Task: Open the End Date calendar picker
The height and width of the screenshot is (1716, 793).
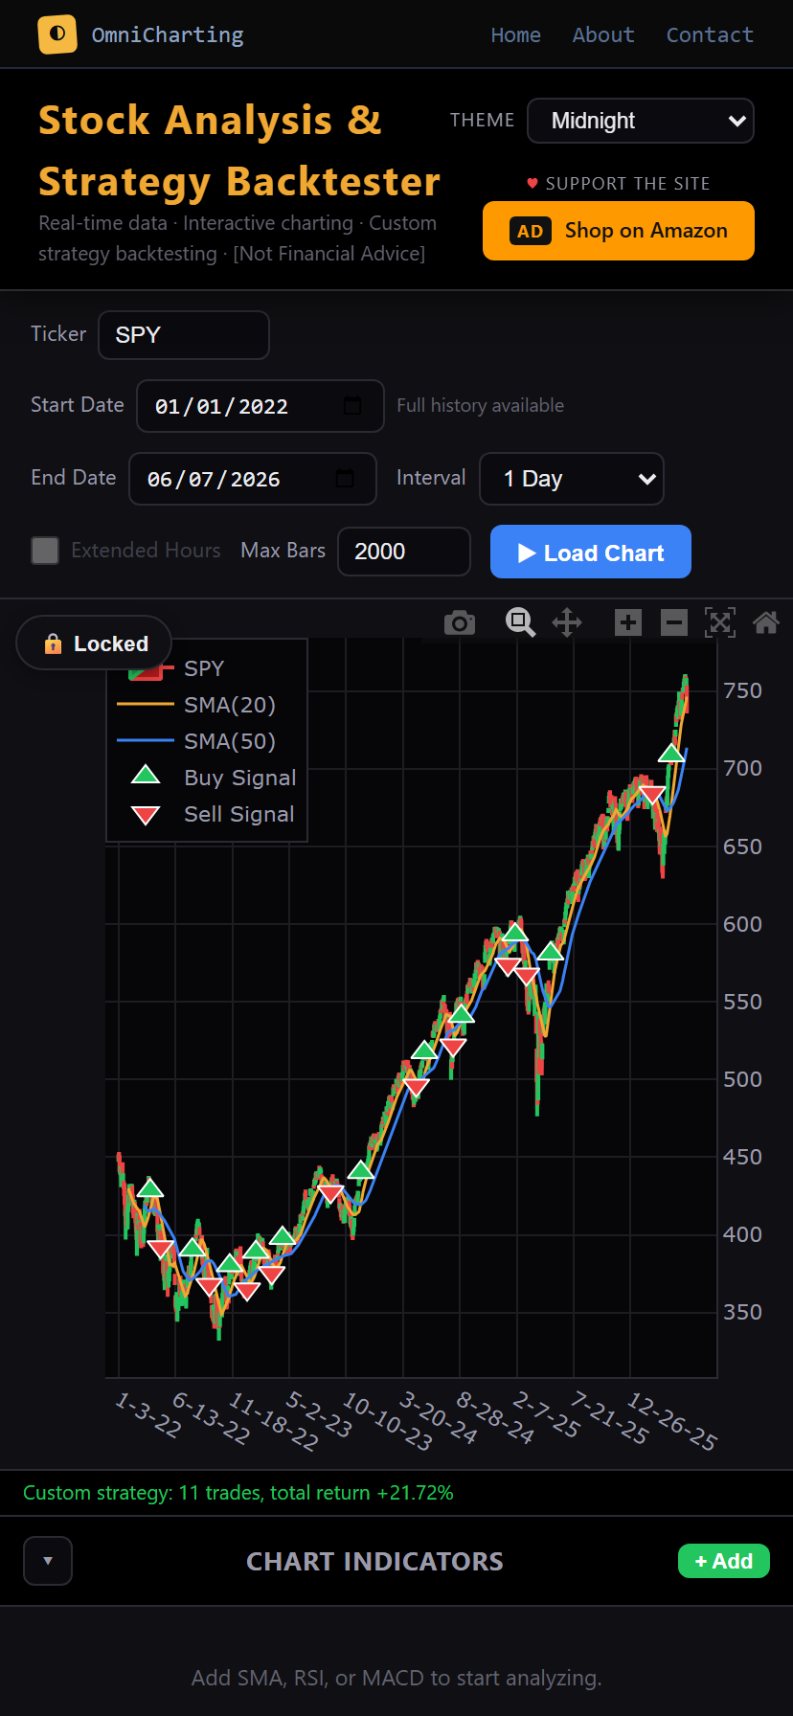Action: click(345, 479)
